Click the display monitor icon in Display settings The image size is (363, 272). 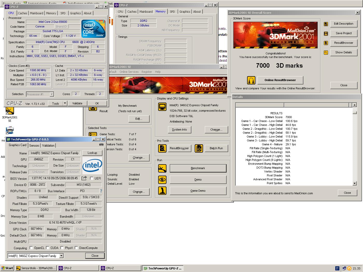[x=162, y=107]
